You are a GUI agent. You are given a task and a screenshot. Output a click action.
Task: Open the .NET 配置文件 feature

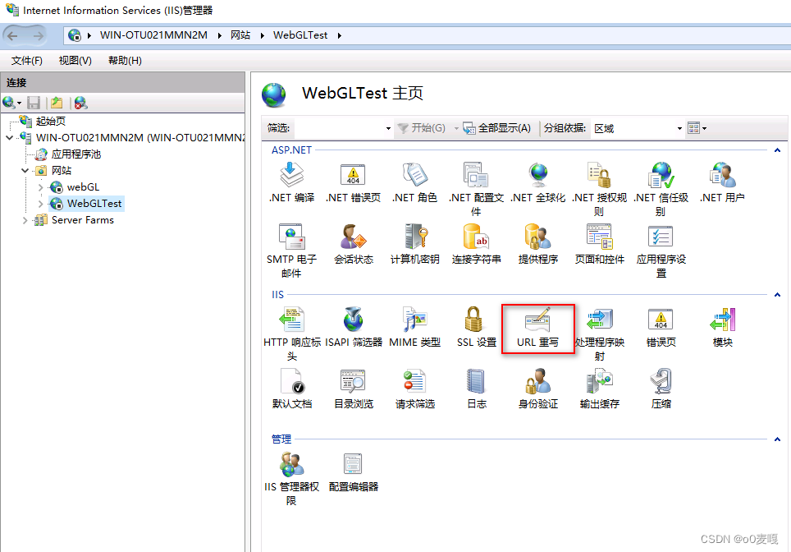(476, 190)
